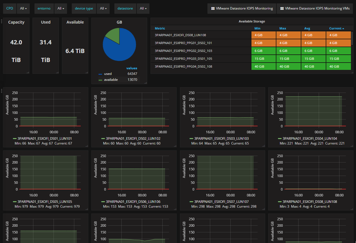Open the CPD variable dropdown
356x243 pixels.
[24, 8]
